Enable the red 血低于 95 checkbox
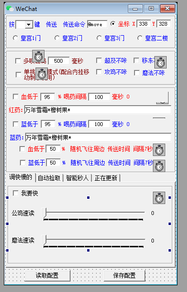 (16, 97)
